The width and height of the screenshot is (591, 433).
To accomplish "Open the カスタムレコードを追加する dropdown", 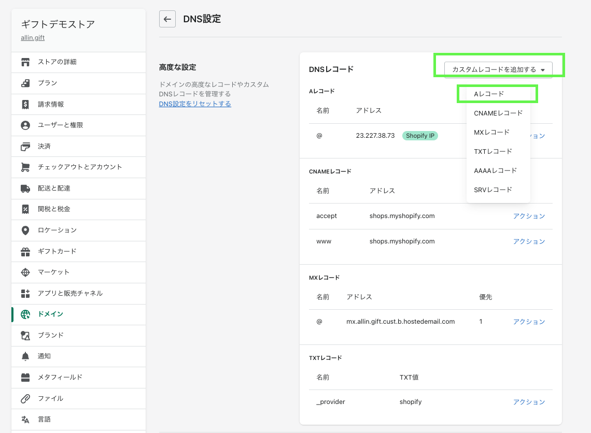I will click(x=498, y=69).
